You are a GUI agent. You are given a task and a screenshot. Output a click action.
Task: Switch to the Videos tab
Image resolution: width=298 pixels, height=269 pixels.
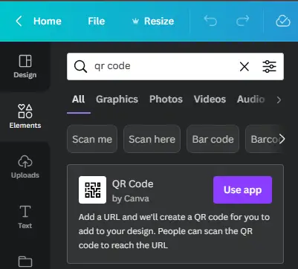click(210, 100)
